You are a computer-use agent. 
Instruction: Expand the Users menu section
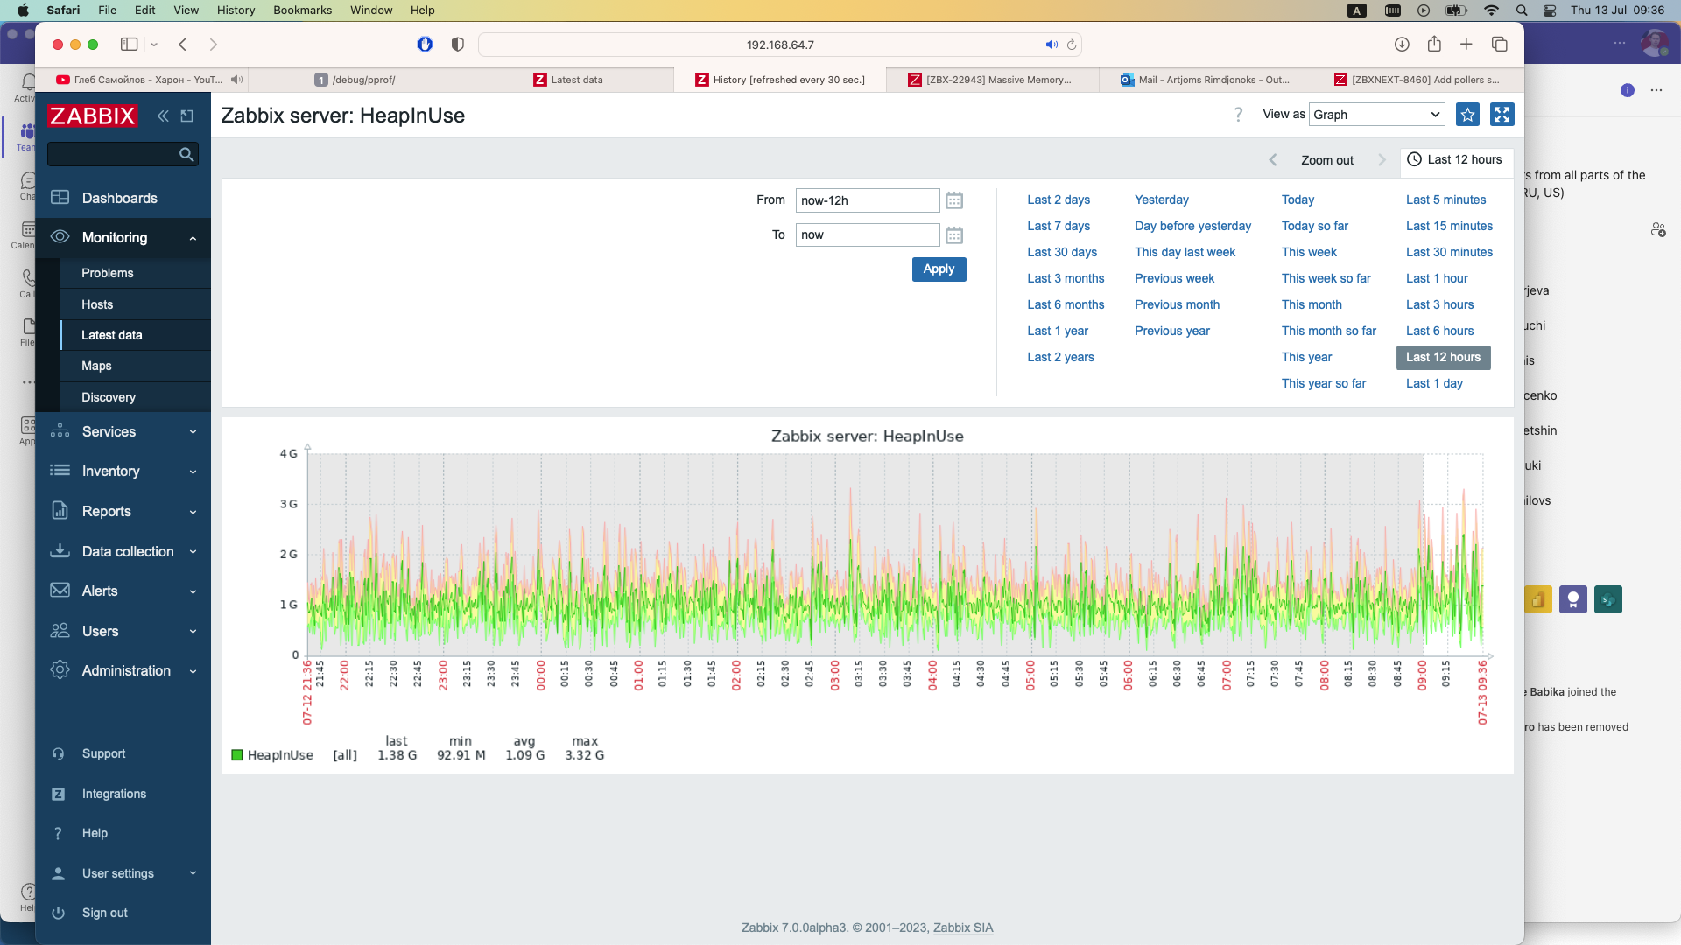click(193, 632)
